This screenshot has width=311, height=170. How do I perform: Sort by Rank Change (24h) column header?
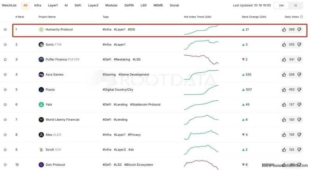click(254, 17)
